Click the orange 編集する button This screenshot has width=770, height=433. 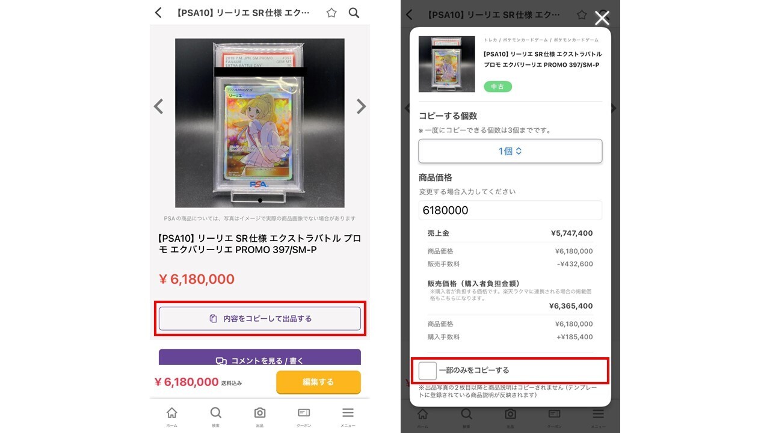point(318,382)
